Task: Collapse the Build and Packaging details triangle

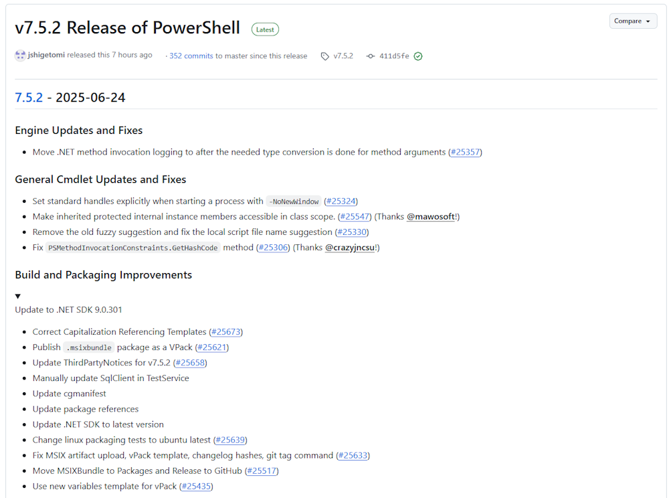Action: 18,296
